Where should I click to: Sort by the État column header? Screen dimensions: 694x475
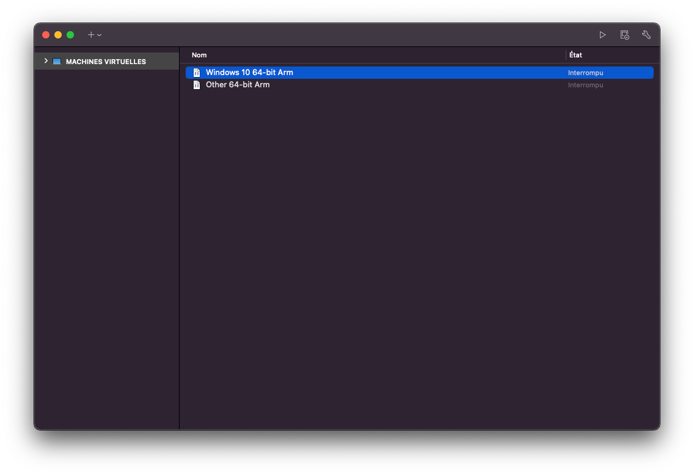575,55
